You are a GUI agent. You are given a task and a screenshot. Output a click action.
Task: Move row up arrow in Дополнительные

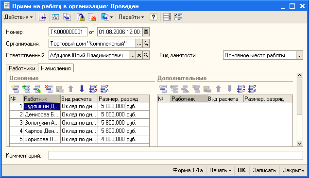[218, 89]
